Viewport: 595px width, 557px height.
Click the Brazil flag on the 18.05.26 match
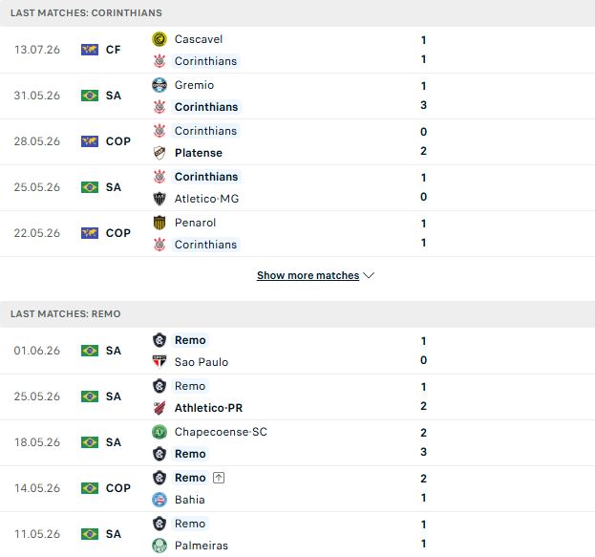point(90,442)
